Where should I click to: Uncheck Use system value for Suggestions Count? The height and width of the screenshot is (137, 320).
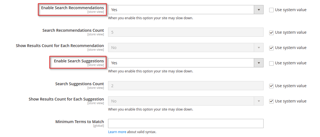point(271,86)
